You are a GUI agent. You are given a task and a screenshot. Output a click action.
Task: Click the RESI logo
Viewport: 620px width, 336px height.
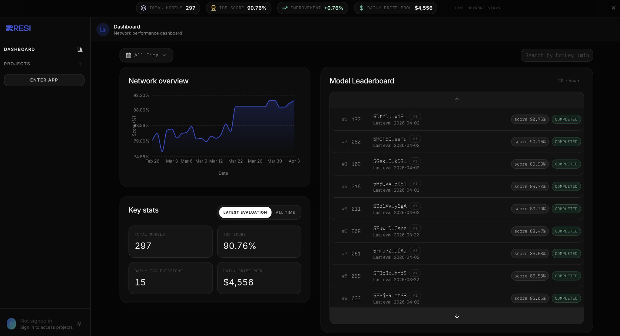18,28
